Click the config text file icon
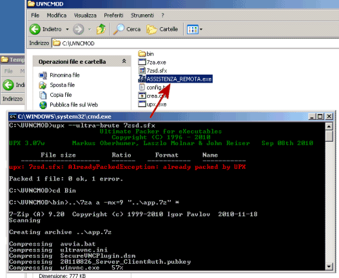Viewport: 339px width, 278px height. pyautogui.click(x=142, y=87)
